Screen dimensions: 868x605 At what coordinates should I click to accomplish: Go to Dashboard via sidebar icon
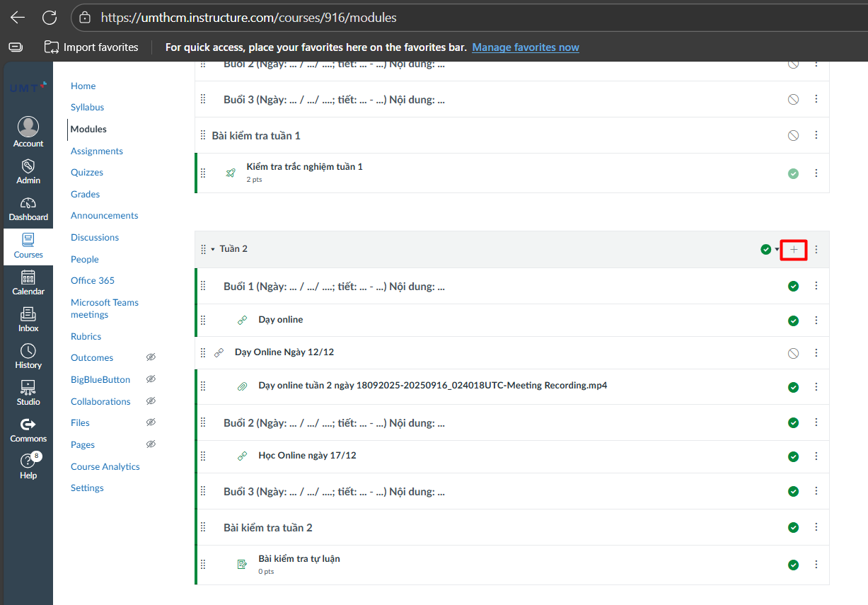28,209
